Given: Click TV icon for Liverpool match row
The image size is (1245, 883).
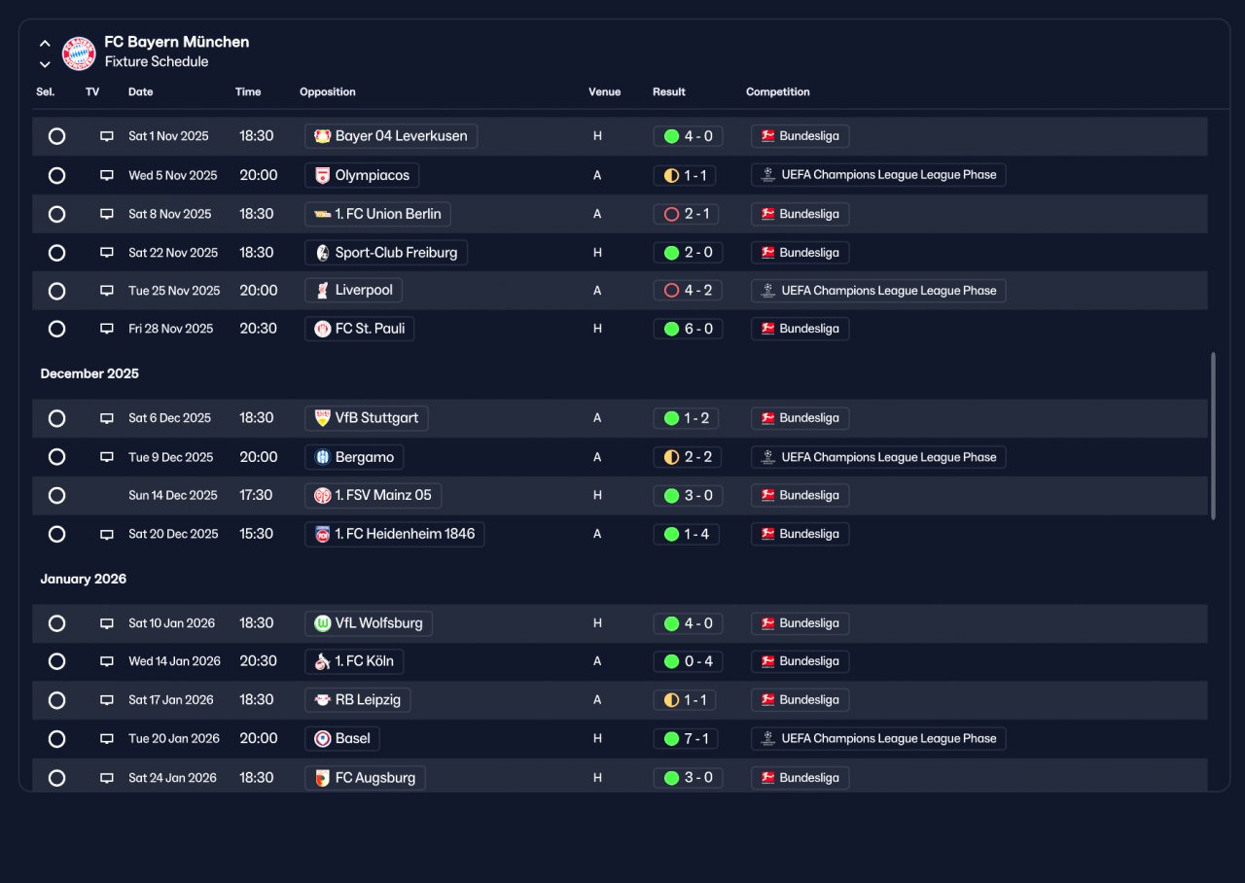Looking at the screenshot, I should (x=107, y=291).
